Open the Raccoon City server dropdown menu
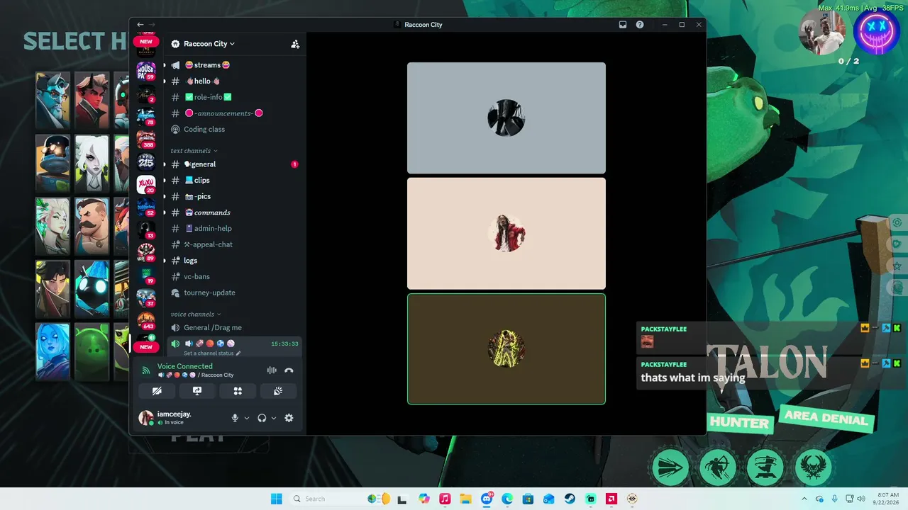Viewport: 908px width, 510px height. pyautogui.click(x=209, y=44)
